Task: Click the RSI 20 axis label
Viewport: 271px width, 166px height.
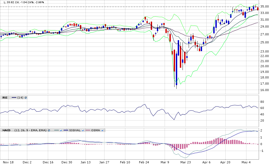Action: coord(262,120)
